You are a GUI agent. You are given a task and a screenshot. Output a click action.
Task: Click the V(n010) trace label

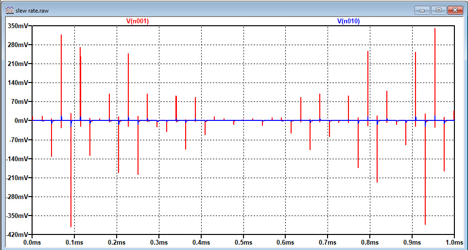(348, 21)
